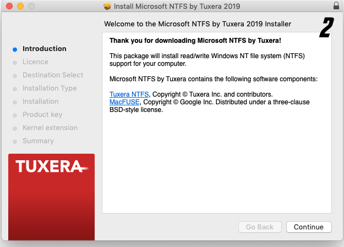Image resolution: width=344 pixels, height=247 pixels.
Task: Select the Installation Type step
Action: pyautogui.click(x=50, y=88)
